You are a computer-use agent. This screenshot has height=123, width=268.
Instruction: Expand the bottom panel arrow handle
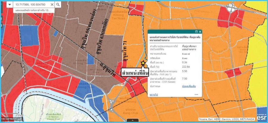pyautogui.click(x=130, y=120)
